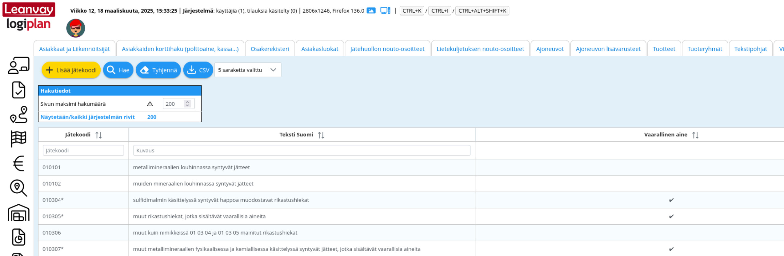
Task: Click the blue image icon in header
Action: click(x=371, y=11)
